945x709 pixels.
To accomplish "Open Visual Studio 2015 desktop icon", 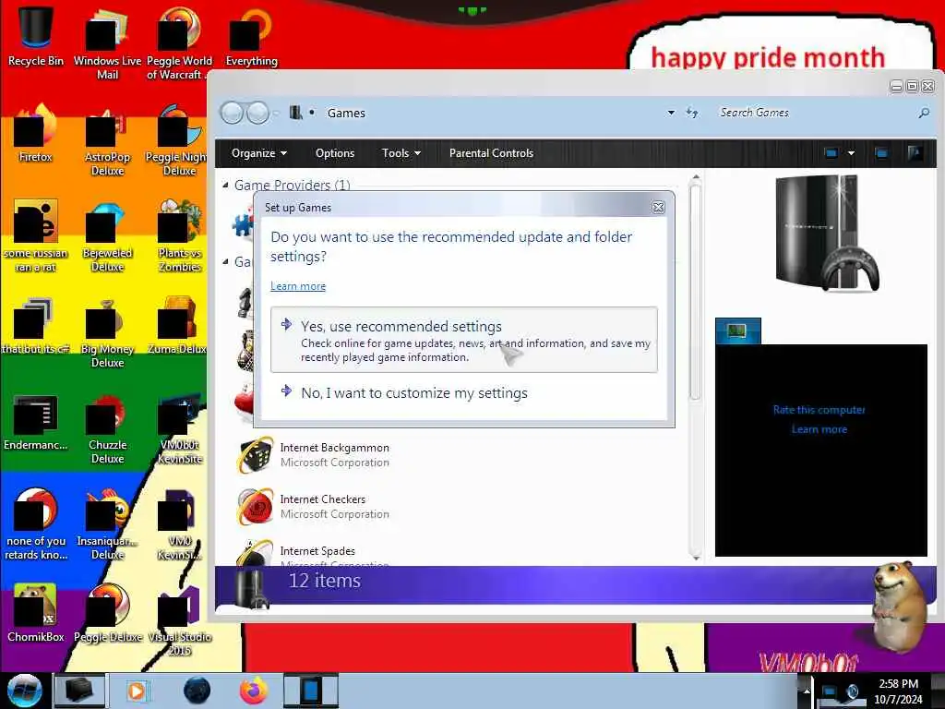I will point(179,619).
